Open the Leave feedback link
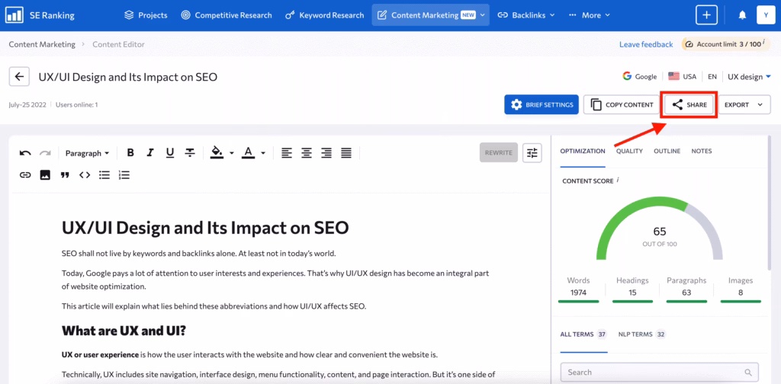 click(x=645, y=44)
